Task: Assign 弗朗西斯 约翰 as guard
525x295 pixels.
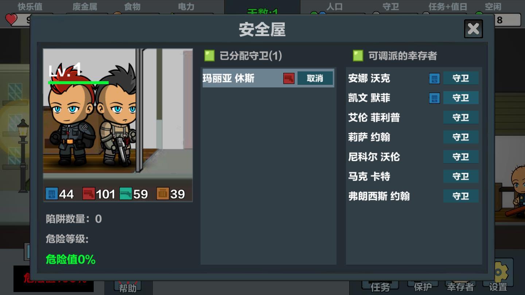Action: [461, 196]
